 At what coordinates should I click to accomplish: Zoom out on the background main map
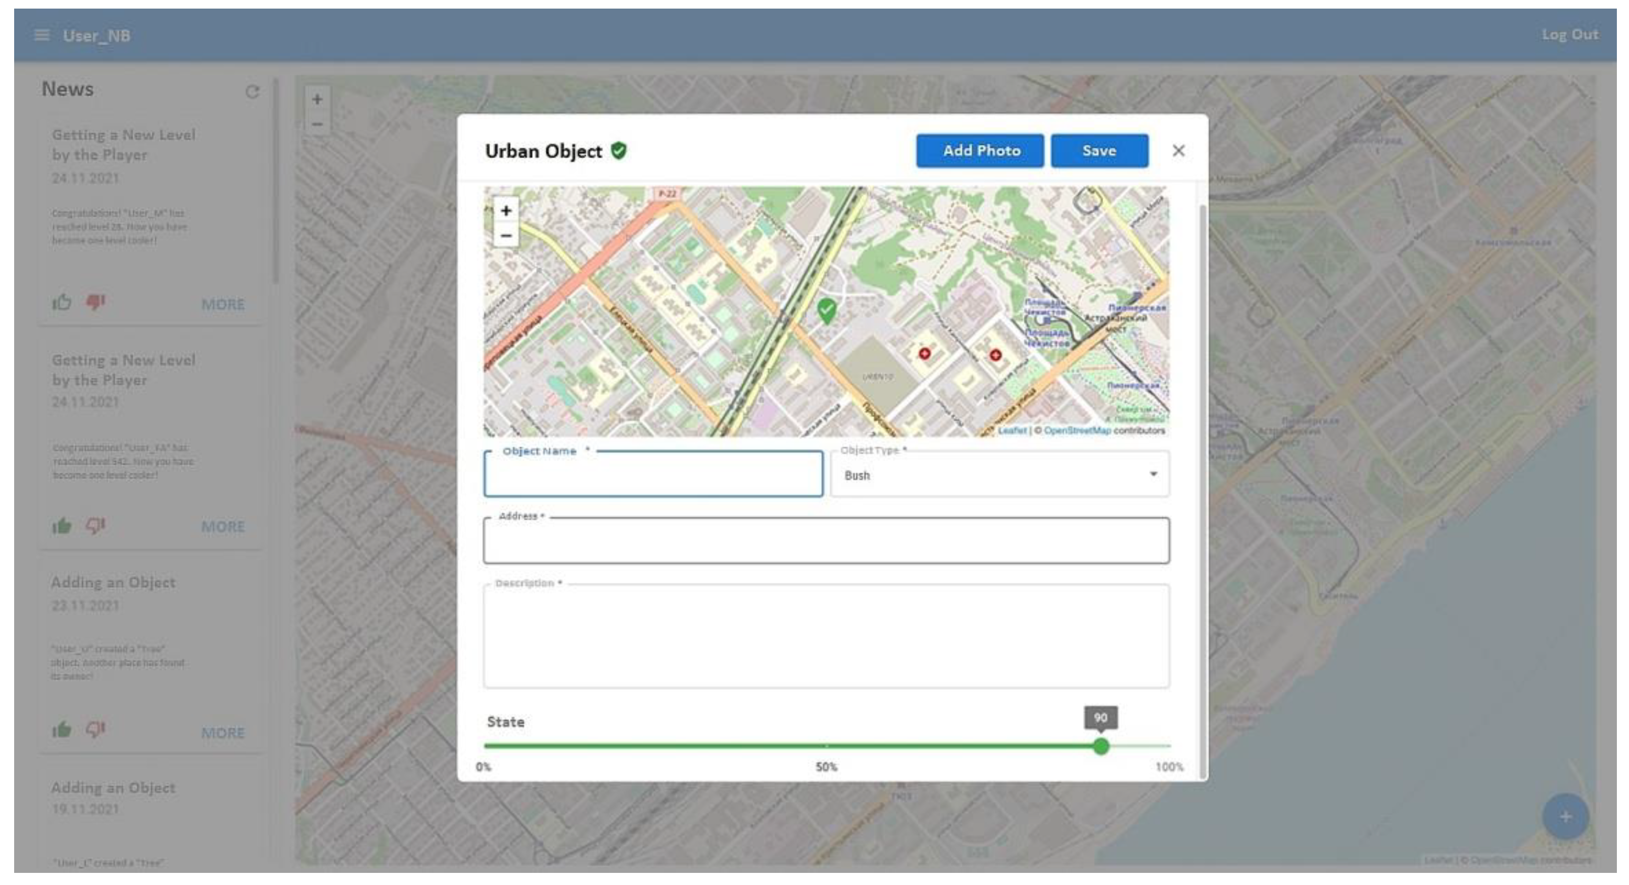tap(317, 125)
